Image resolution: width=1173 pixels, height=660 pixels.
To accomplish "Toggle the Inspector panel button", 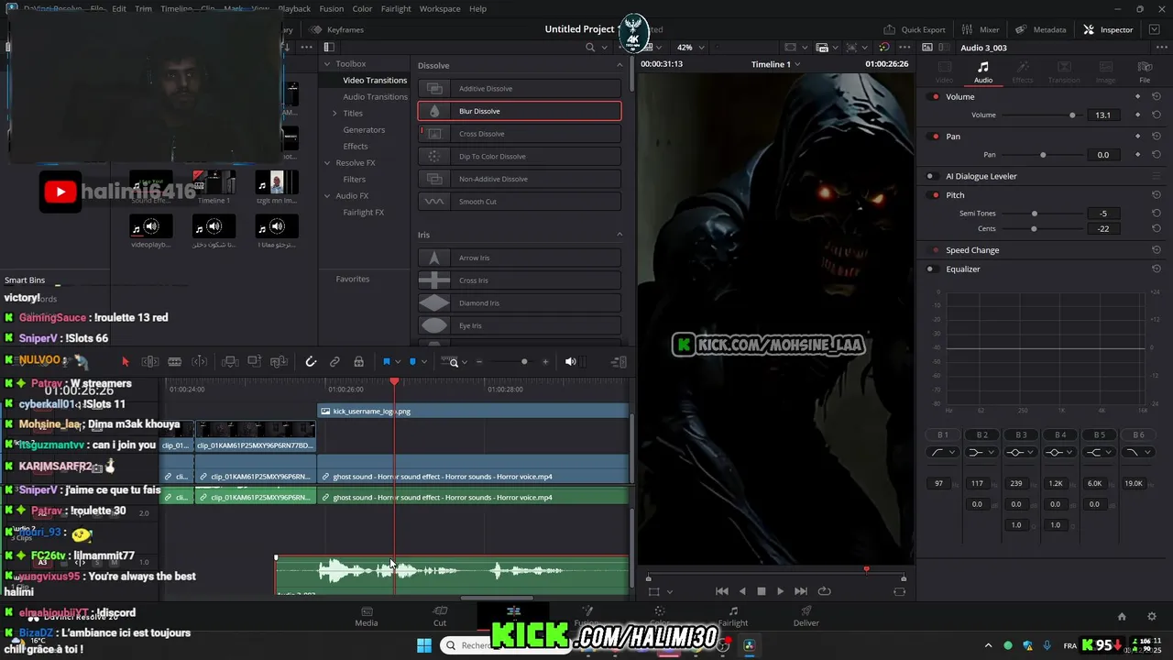I will (1108, 29).
